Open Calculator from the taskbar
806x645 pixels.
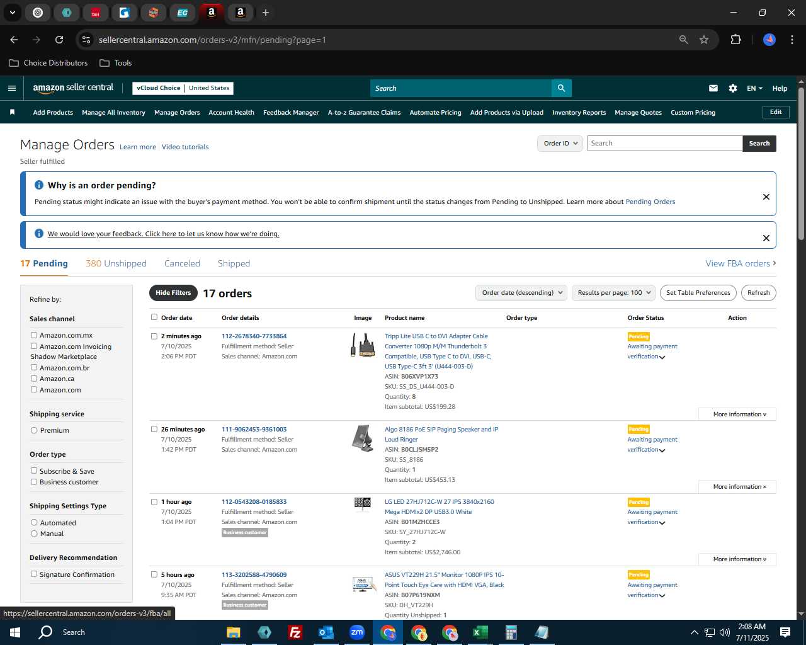(x=511, y=632)
